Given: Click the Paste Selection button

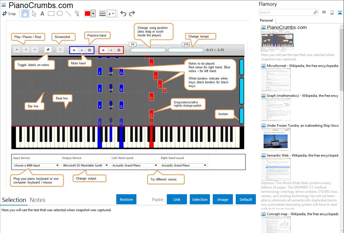Looking at the screenshot, I should pyautogui.click(x=200, y=199).
